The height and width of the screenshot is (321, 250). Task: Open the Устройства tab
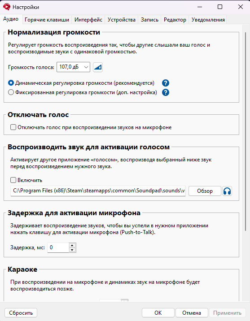pyautogui.click(x=122, y=20)
